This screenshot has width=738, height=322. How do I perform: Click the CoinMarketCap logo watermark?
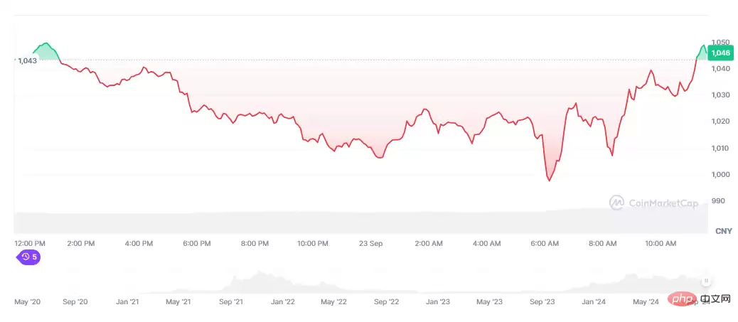tap(653, 203)
